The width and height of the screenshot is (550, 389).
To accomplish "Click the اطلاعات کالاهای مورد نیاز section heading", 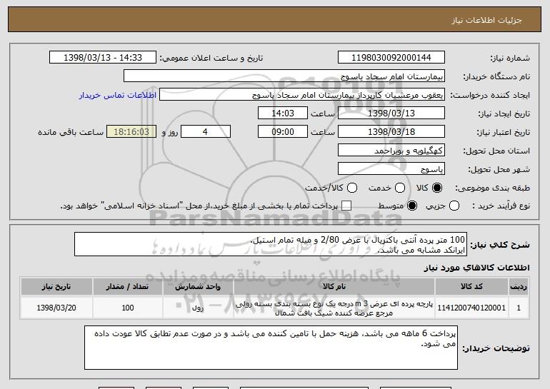I will (x=476, y=268).
